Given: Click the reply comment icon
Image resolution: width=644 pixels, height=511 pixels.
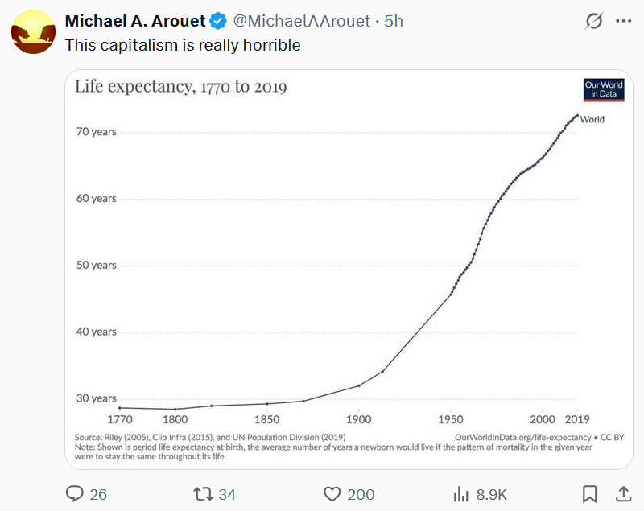Looking at the screenshot, I should click(75, 494).
